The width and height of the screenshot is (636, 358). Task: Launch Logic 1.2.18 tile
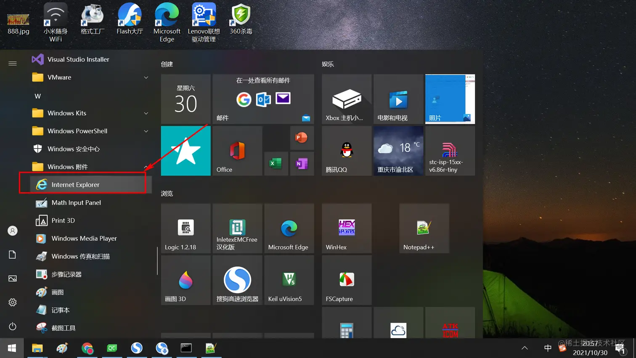click(185, 228)
